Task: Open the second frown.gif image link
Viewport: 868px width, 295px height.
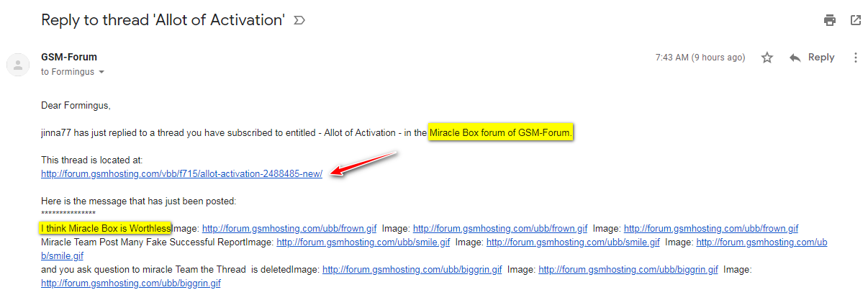Action: (x=500, y=228)
